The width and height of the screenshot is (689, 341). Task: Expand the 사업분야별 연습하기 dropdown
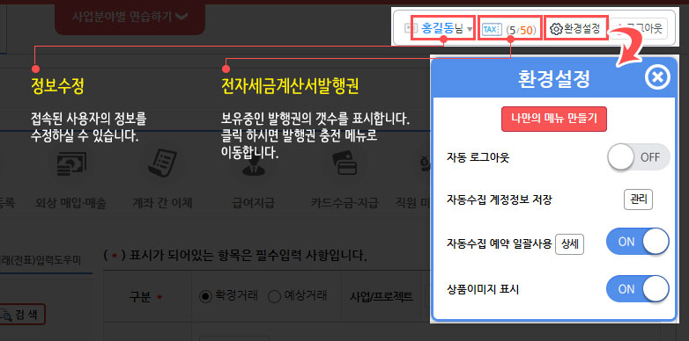130,17
